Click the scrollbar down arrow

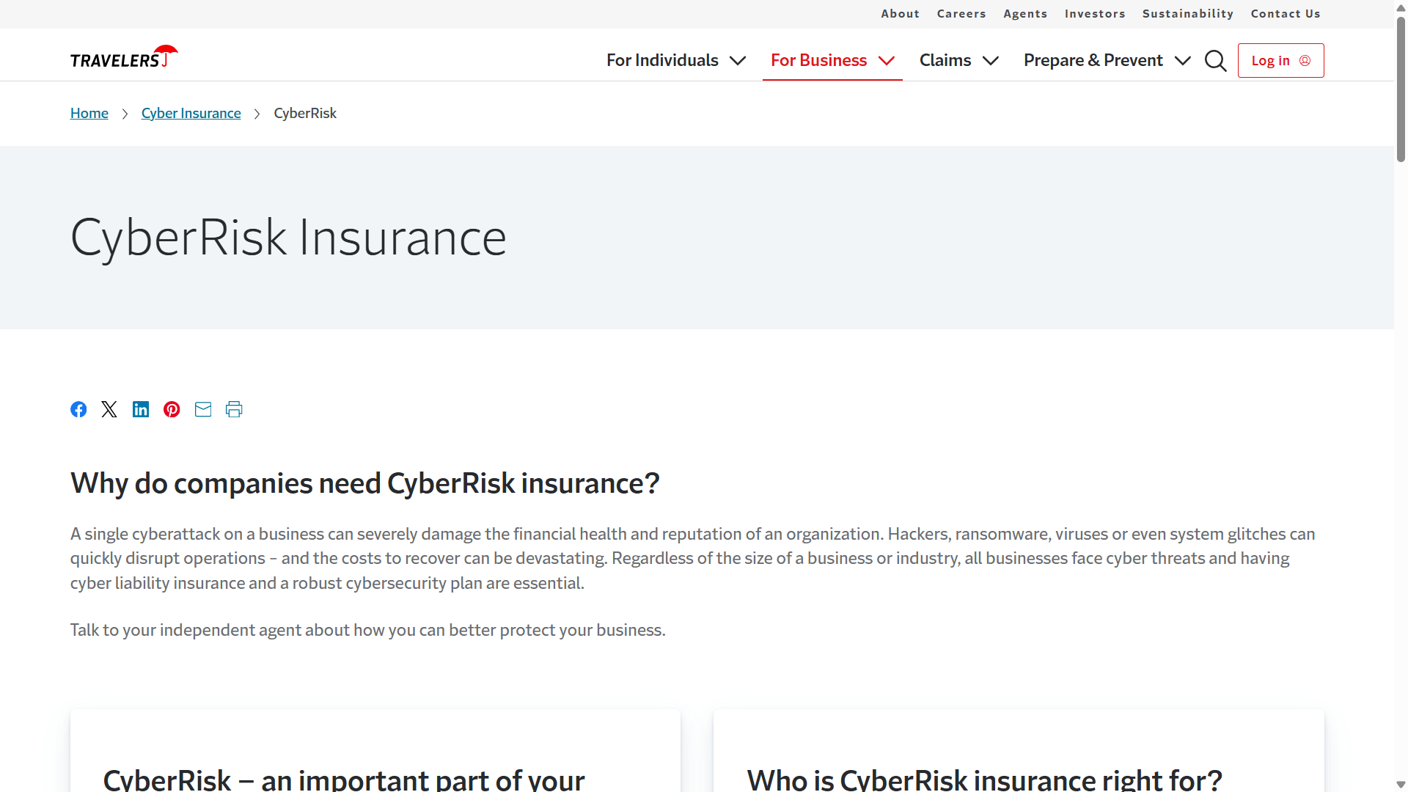click(x=1399, y=784)
